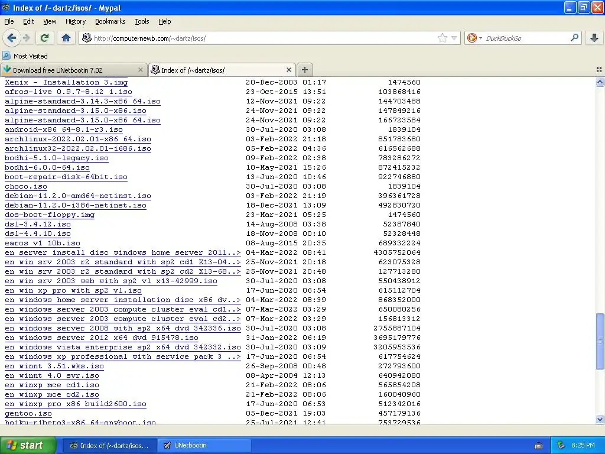Download archlinux32-2022.02.01-i686.iso

[x=78, y=148]
